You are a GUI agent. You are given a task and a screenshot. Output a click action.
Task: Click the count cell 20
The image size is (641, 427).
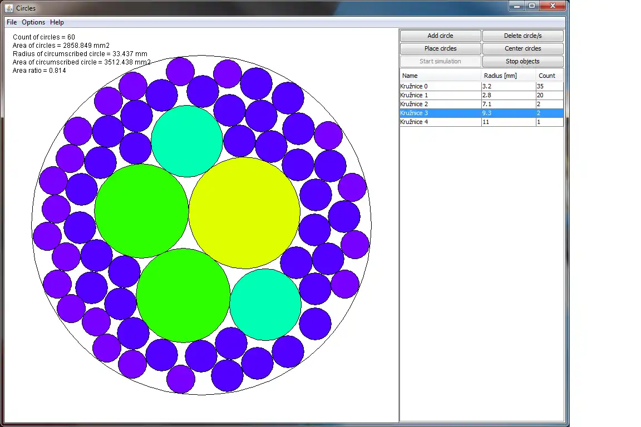click(x=549, y=95)
